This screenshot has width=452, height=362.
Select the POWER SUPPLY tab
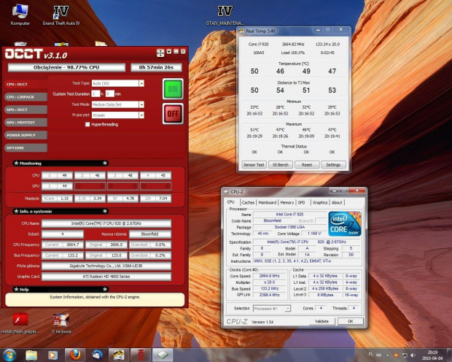tap(26, 135)
